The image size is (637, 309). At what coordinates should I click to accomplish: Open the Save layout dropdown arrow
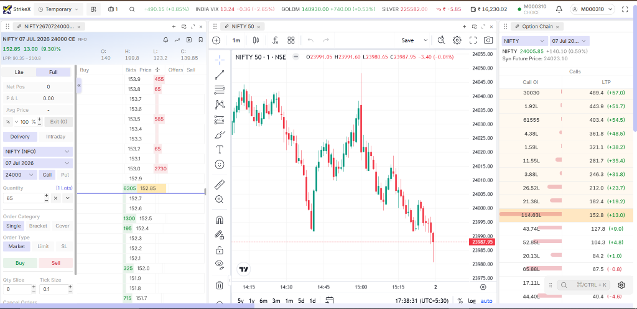tap(425, 40)
